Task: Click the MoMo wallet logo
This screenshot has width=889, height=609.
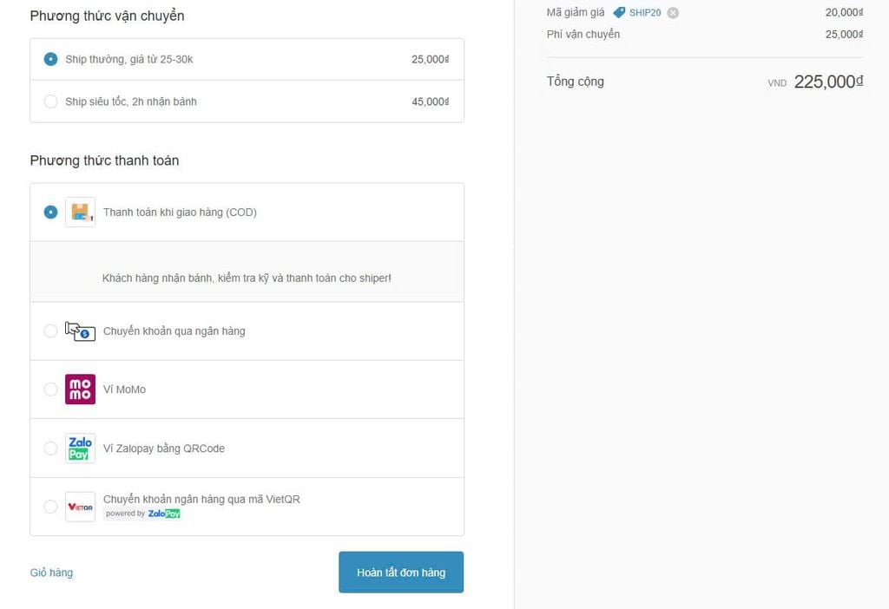Action: [80, 390]
